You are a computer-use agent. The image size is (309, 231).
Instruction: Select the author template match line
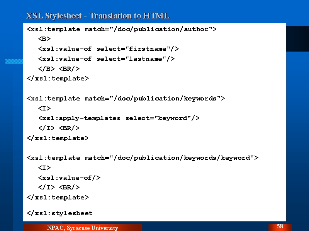point(122,29)
